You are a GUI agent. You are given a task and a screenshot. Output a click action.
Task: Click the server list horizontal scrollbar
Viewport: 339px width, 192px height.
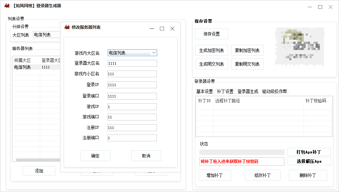[x=38, y=160]
